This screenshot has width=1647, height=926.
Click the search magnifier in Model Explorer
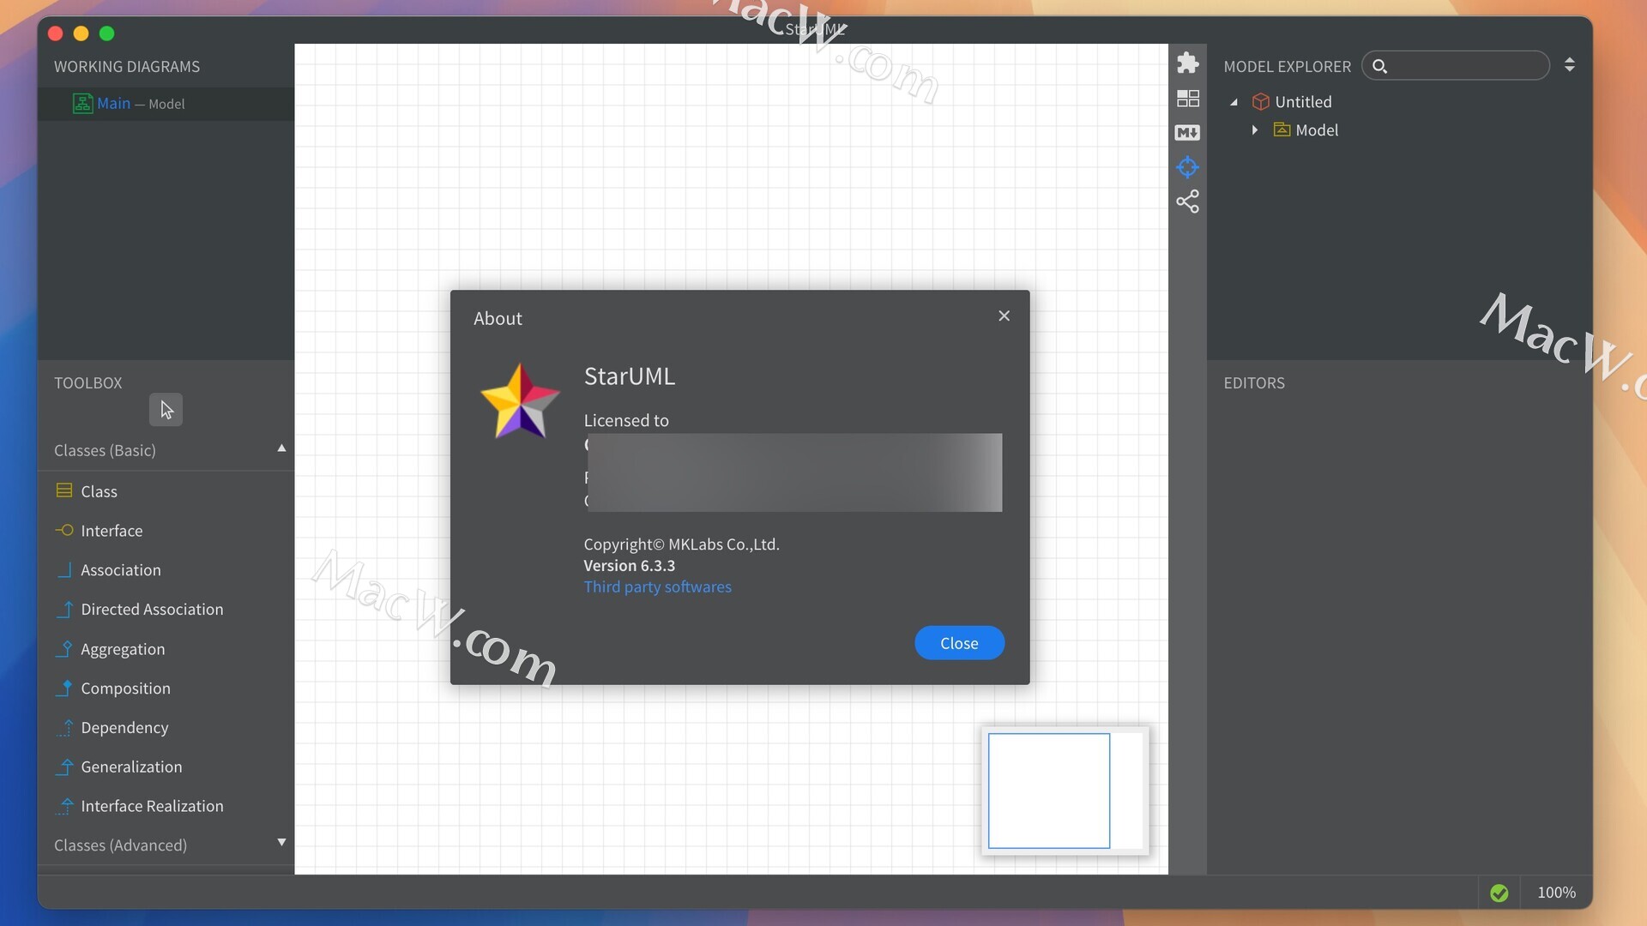pos(1379,66)
